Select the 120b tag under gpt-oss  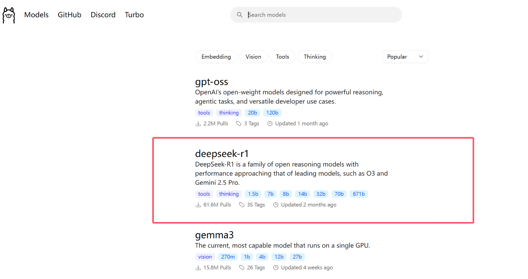pos(272,113)
